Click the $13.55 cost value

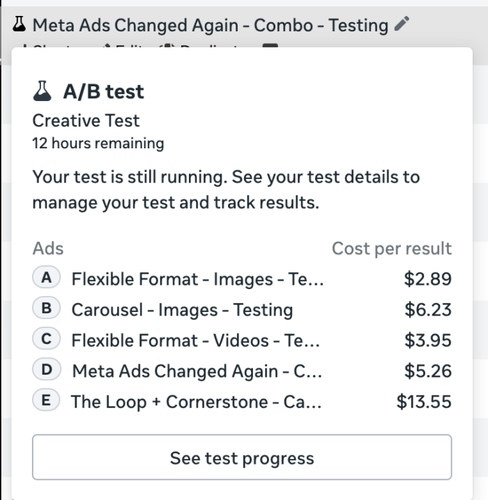coord(424,402)
